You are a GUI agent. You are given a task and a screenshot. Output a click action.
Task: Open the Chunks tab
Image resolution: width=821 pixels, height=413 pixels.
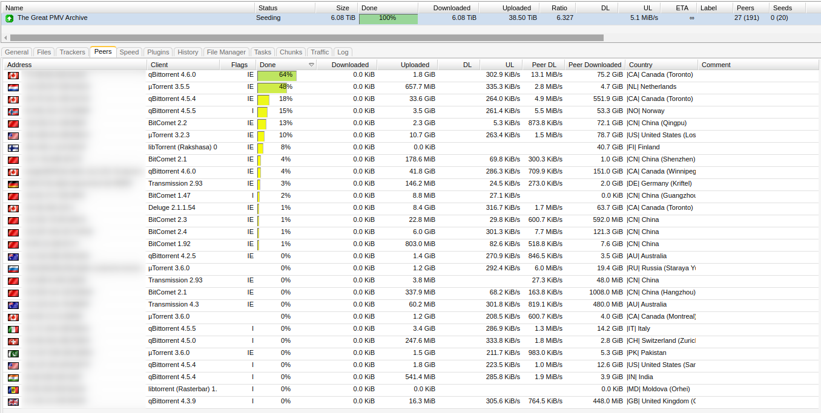point(291,52)
